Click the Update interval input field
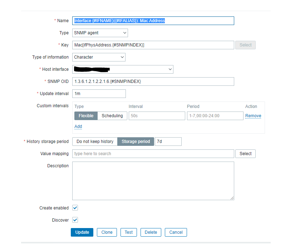 click(x=99, y=94)
